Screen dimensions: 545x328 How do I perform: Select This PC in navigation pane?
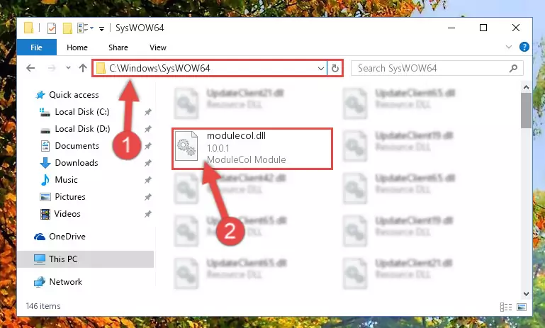tap(85, 259)
